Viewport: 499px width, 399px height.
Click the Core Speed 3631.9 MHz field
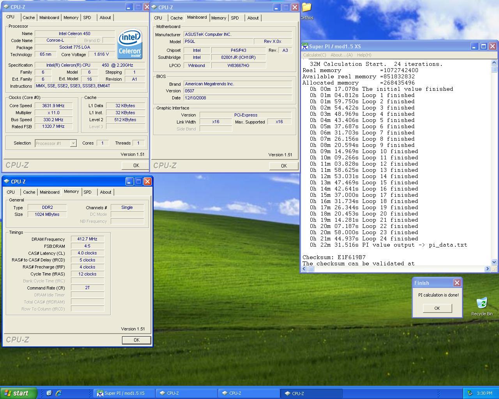coord(53,106)
